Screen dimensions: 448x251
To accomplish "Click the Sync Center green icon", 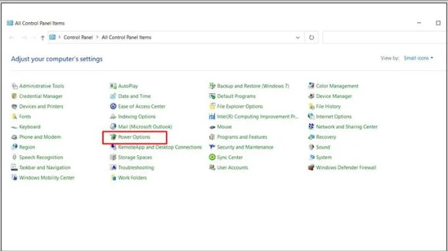I will [212, 157].
